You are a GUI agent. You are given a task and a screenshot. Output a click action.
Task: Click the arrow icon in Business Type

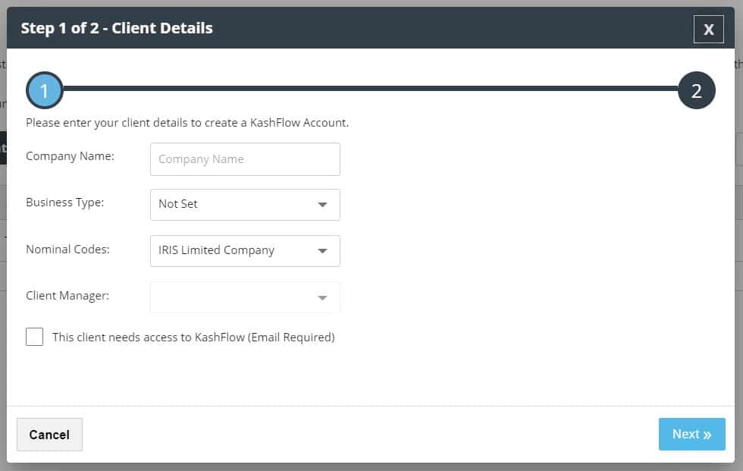[322, 205]
